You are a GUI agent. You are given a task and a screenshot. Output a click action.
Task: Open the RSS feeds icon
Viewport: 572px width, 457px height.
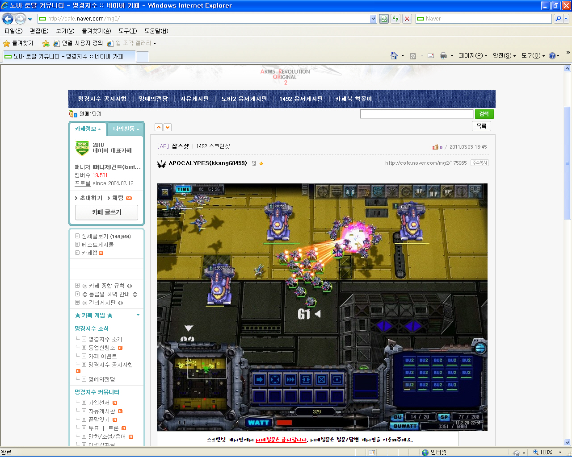click(x=413, y=56)
